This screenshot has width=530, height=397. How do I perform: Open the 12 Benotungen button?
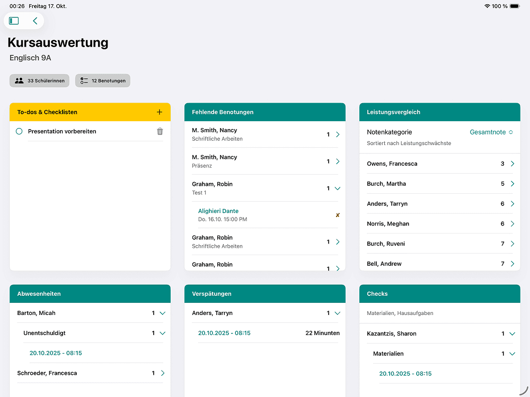[103, 80]
